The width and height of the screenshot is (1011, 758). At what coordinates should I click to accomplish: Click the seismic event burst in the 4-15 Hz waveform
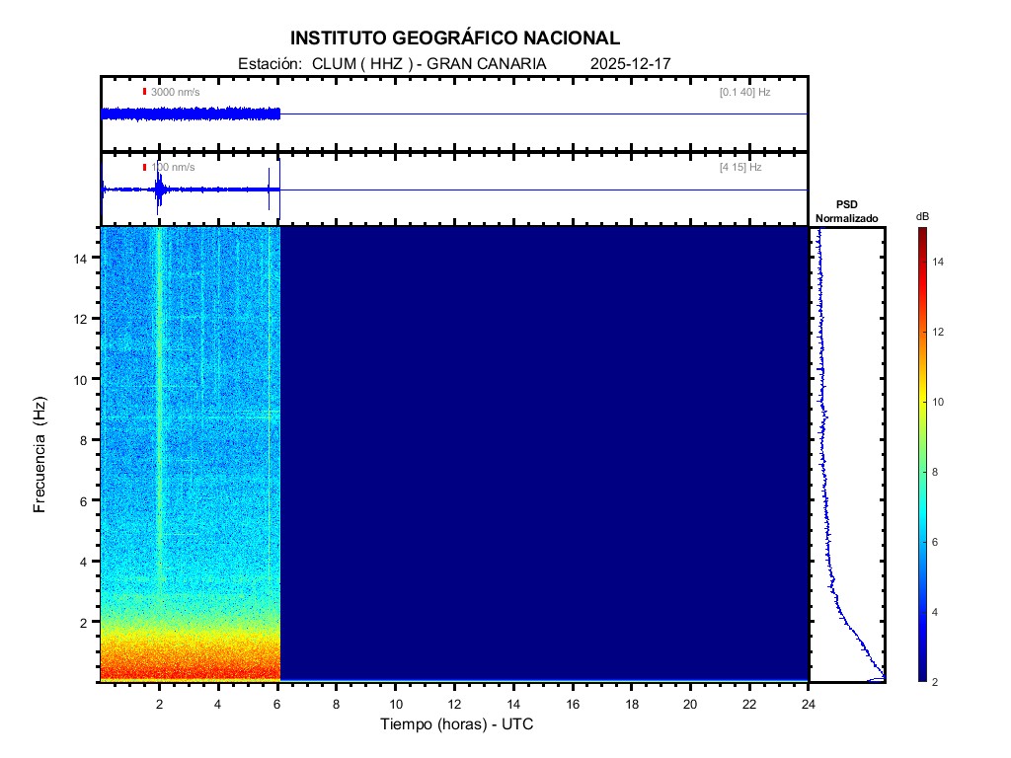coord(158,190)
